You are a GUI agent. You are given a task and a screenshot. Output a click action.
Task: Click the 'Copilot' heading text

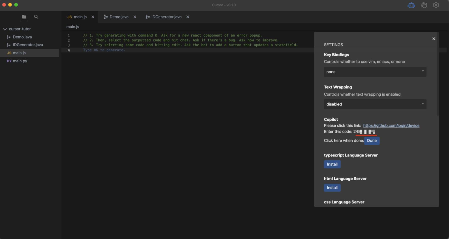(x=331, y=120)
